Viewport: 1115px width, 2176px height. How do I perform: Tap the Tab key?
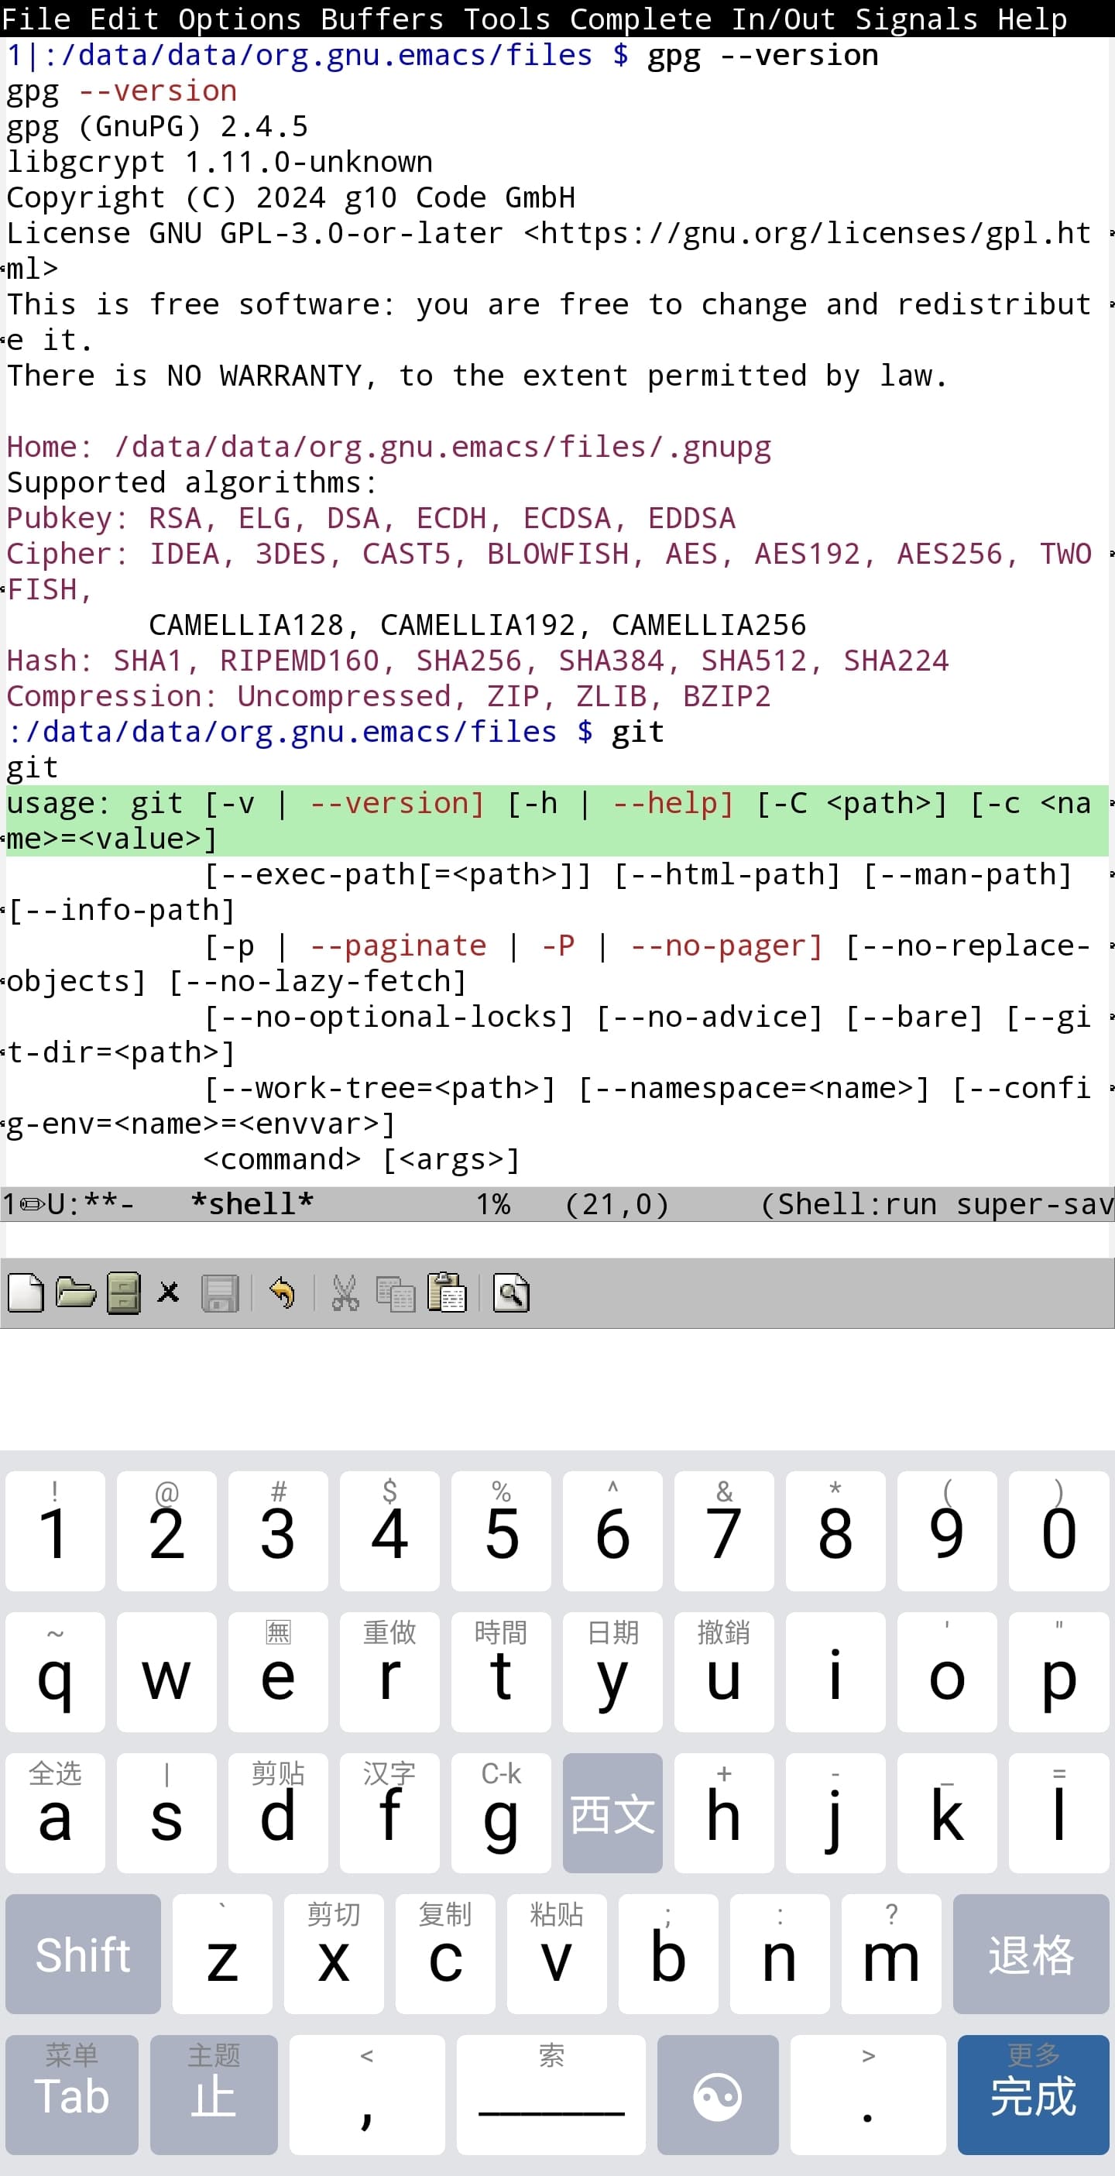coord(72,2095)
